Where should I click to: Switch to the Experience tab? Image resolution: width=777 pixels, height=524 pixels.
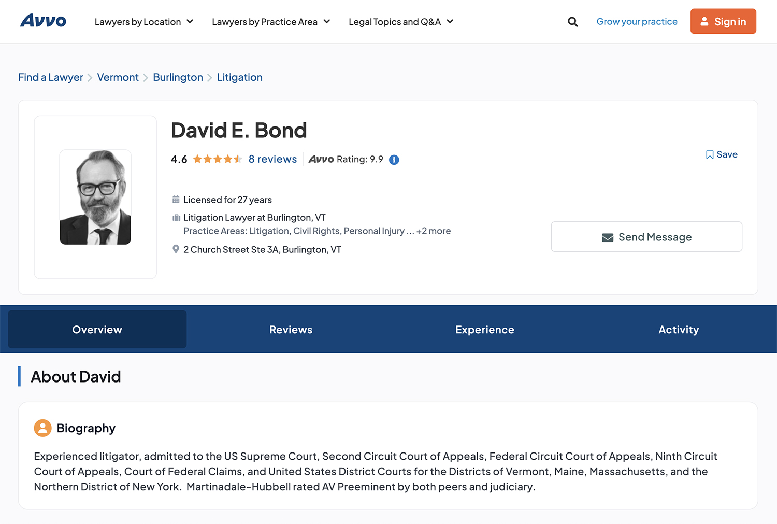click(x=484, y=330)
